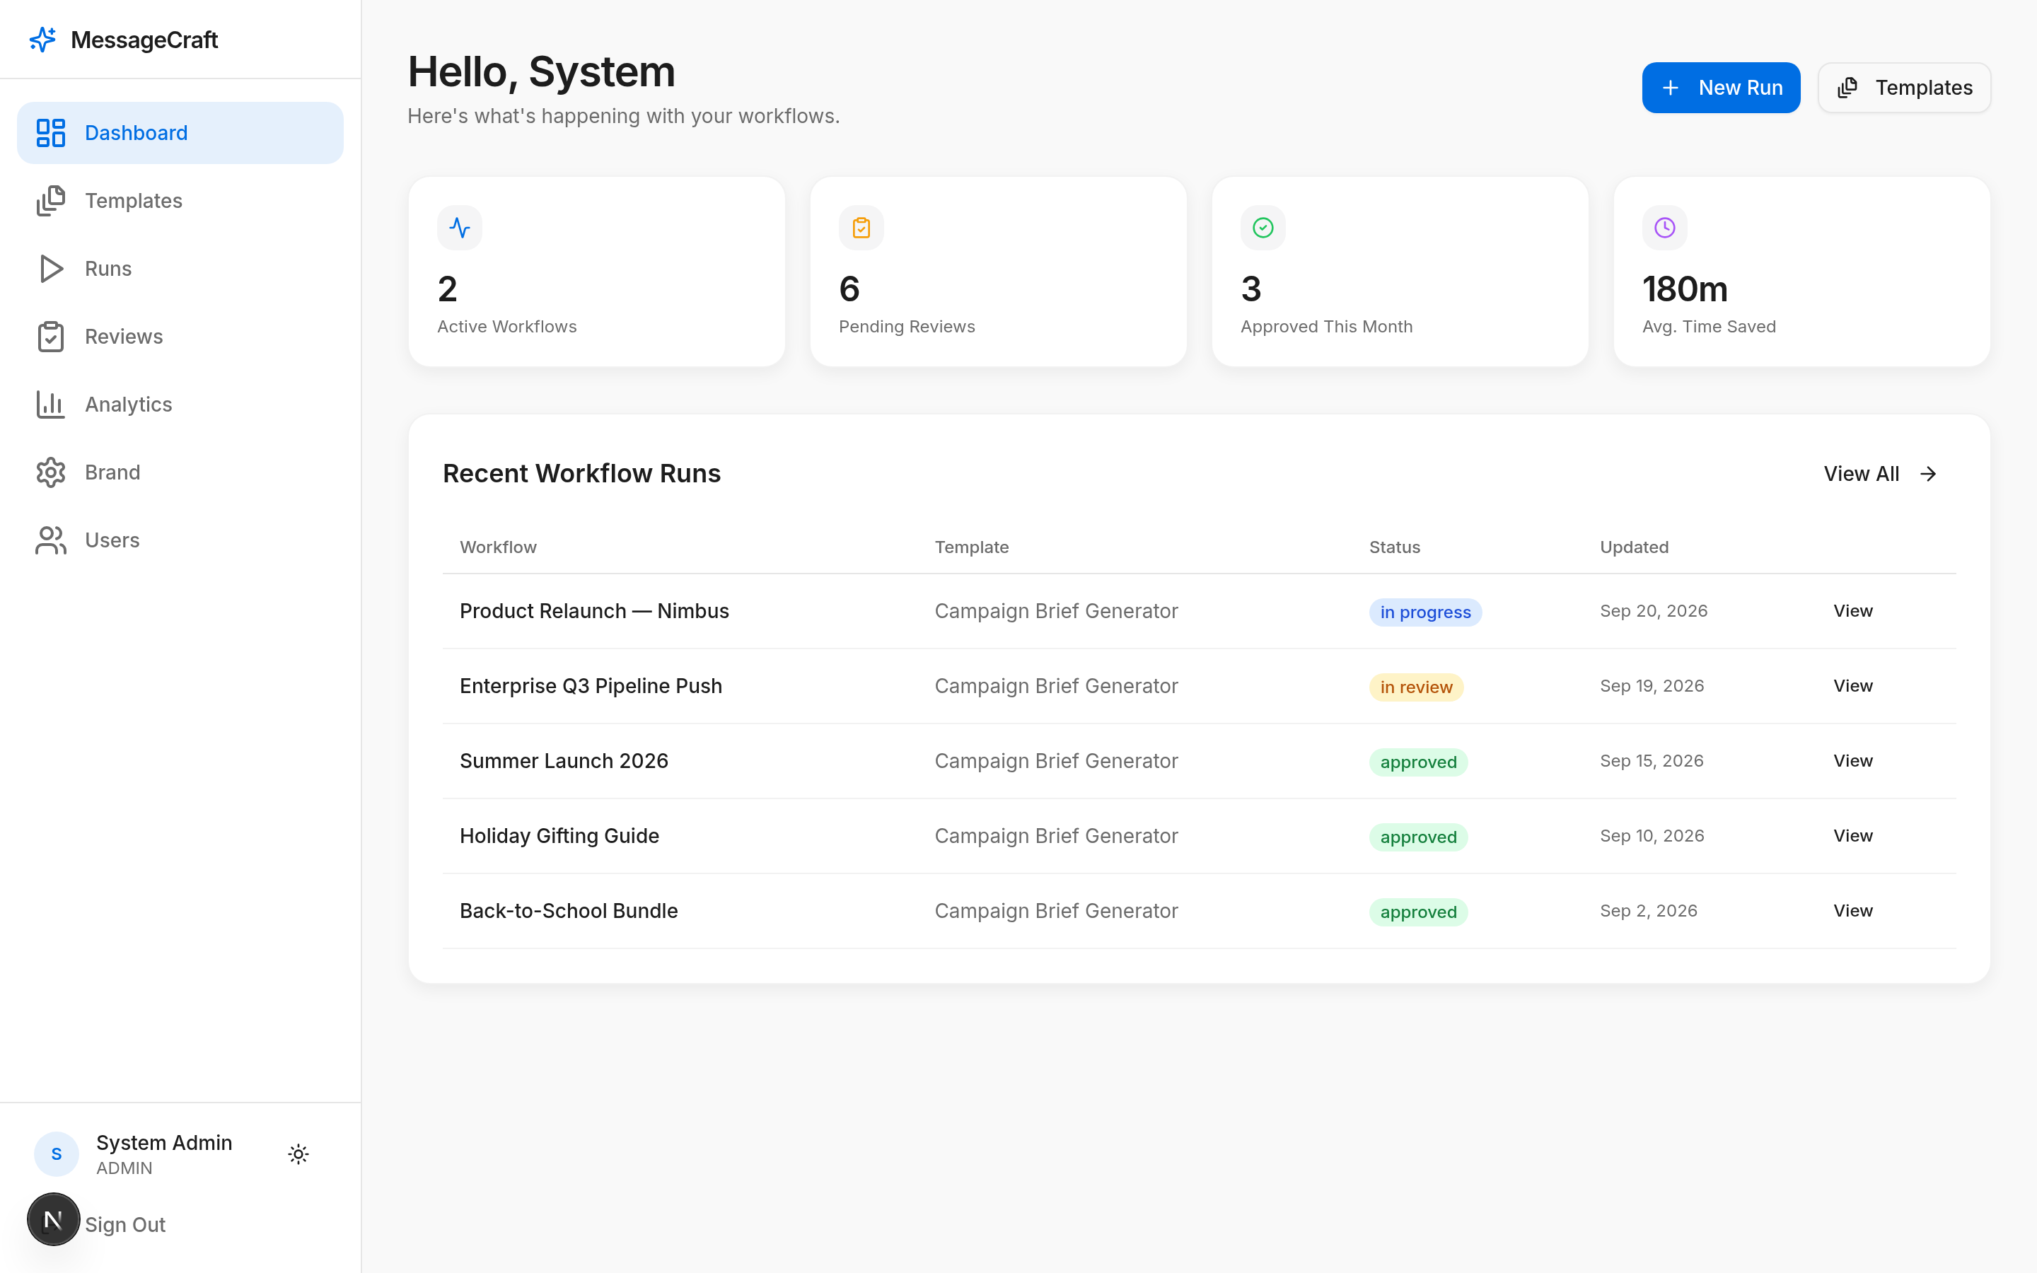Go to the Runs page

tap(180, 269)
